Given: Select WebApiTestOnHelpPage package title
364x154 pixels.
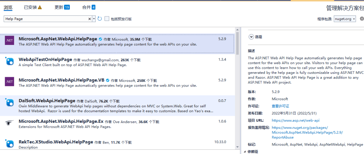Looking at the screenshot, I should pyautogui.click(x=45, y=59).
